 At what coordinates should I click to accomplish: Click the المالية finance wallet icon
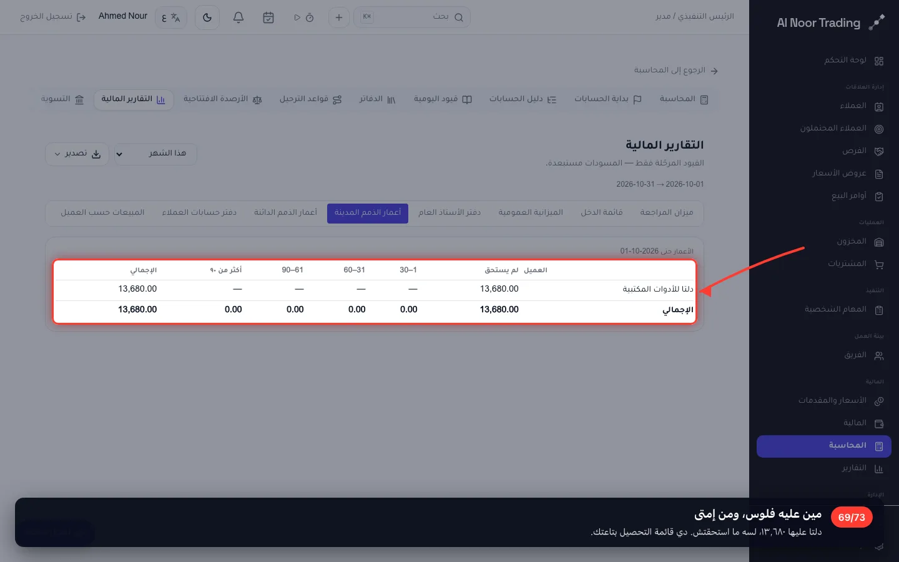(x=879, y=424)
